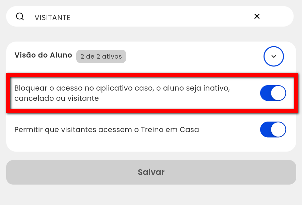Click the Salvar button

click(151, 172)
